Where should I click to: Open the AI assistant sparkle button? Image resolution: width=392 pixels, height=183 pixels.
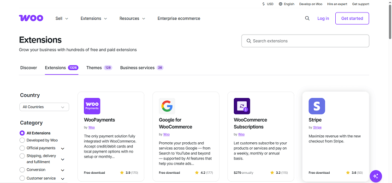coord(376,176)
